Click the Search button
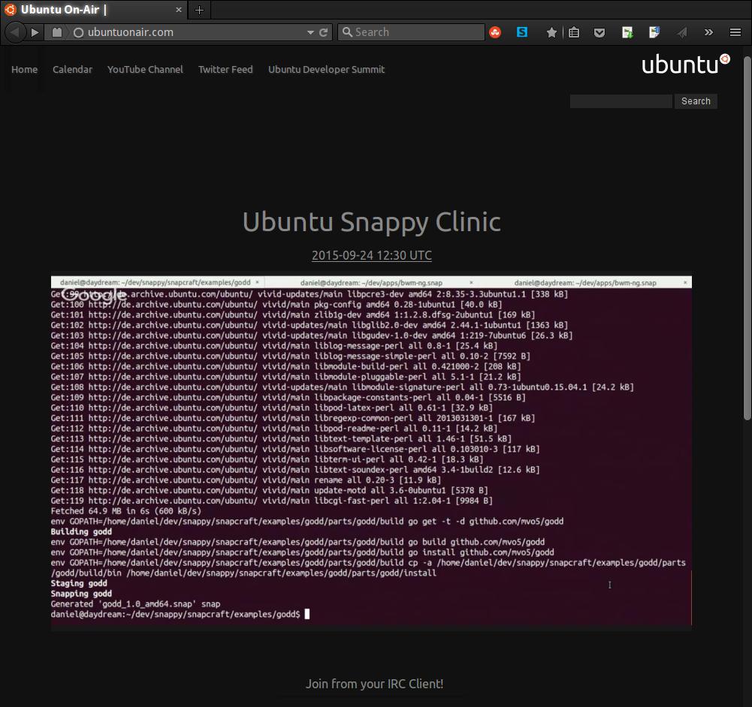The height and width of the screenshot is (707, 752). (695, 101)
